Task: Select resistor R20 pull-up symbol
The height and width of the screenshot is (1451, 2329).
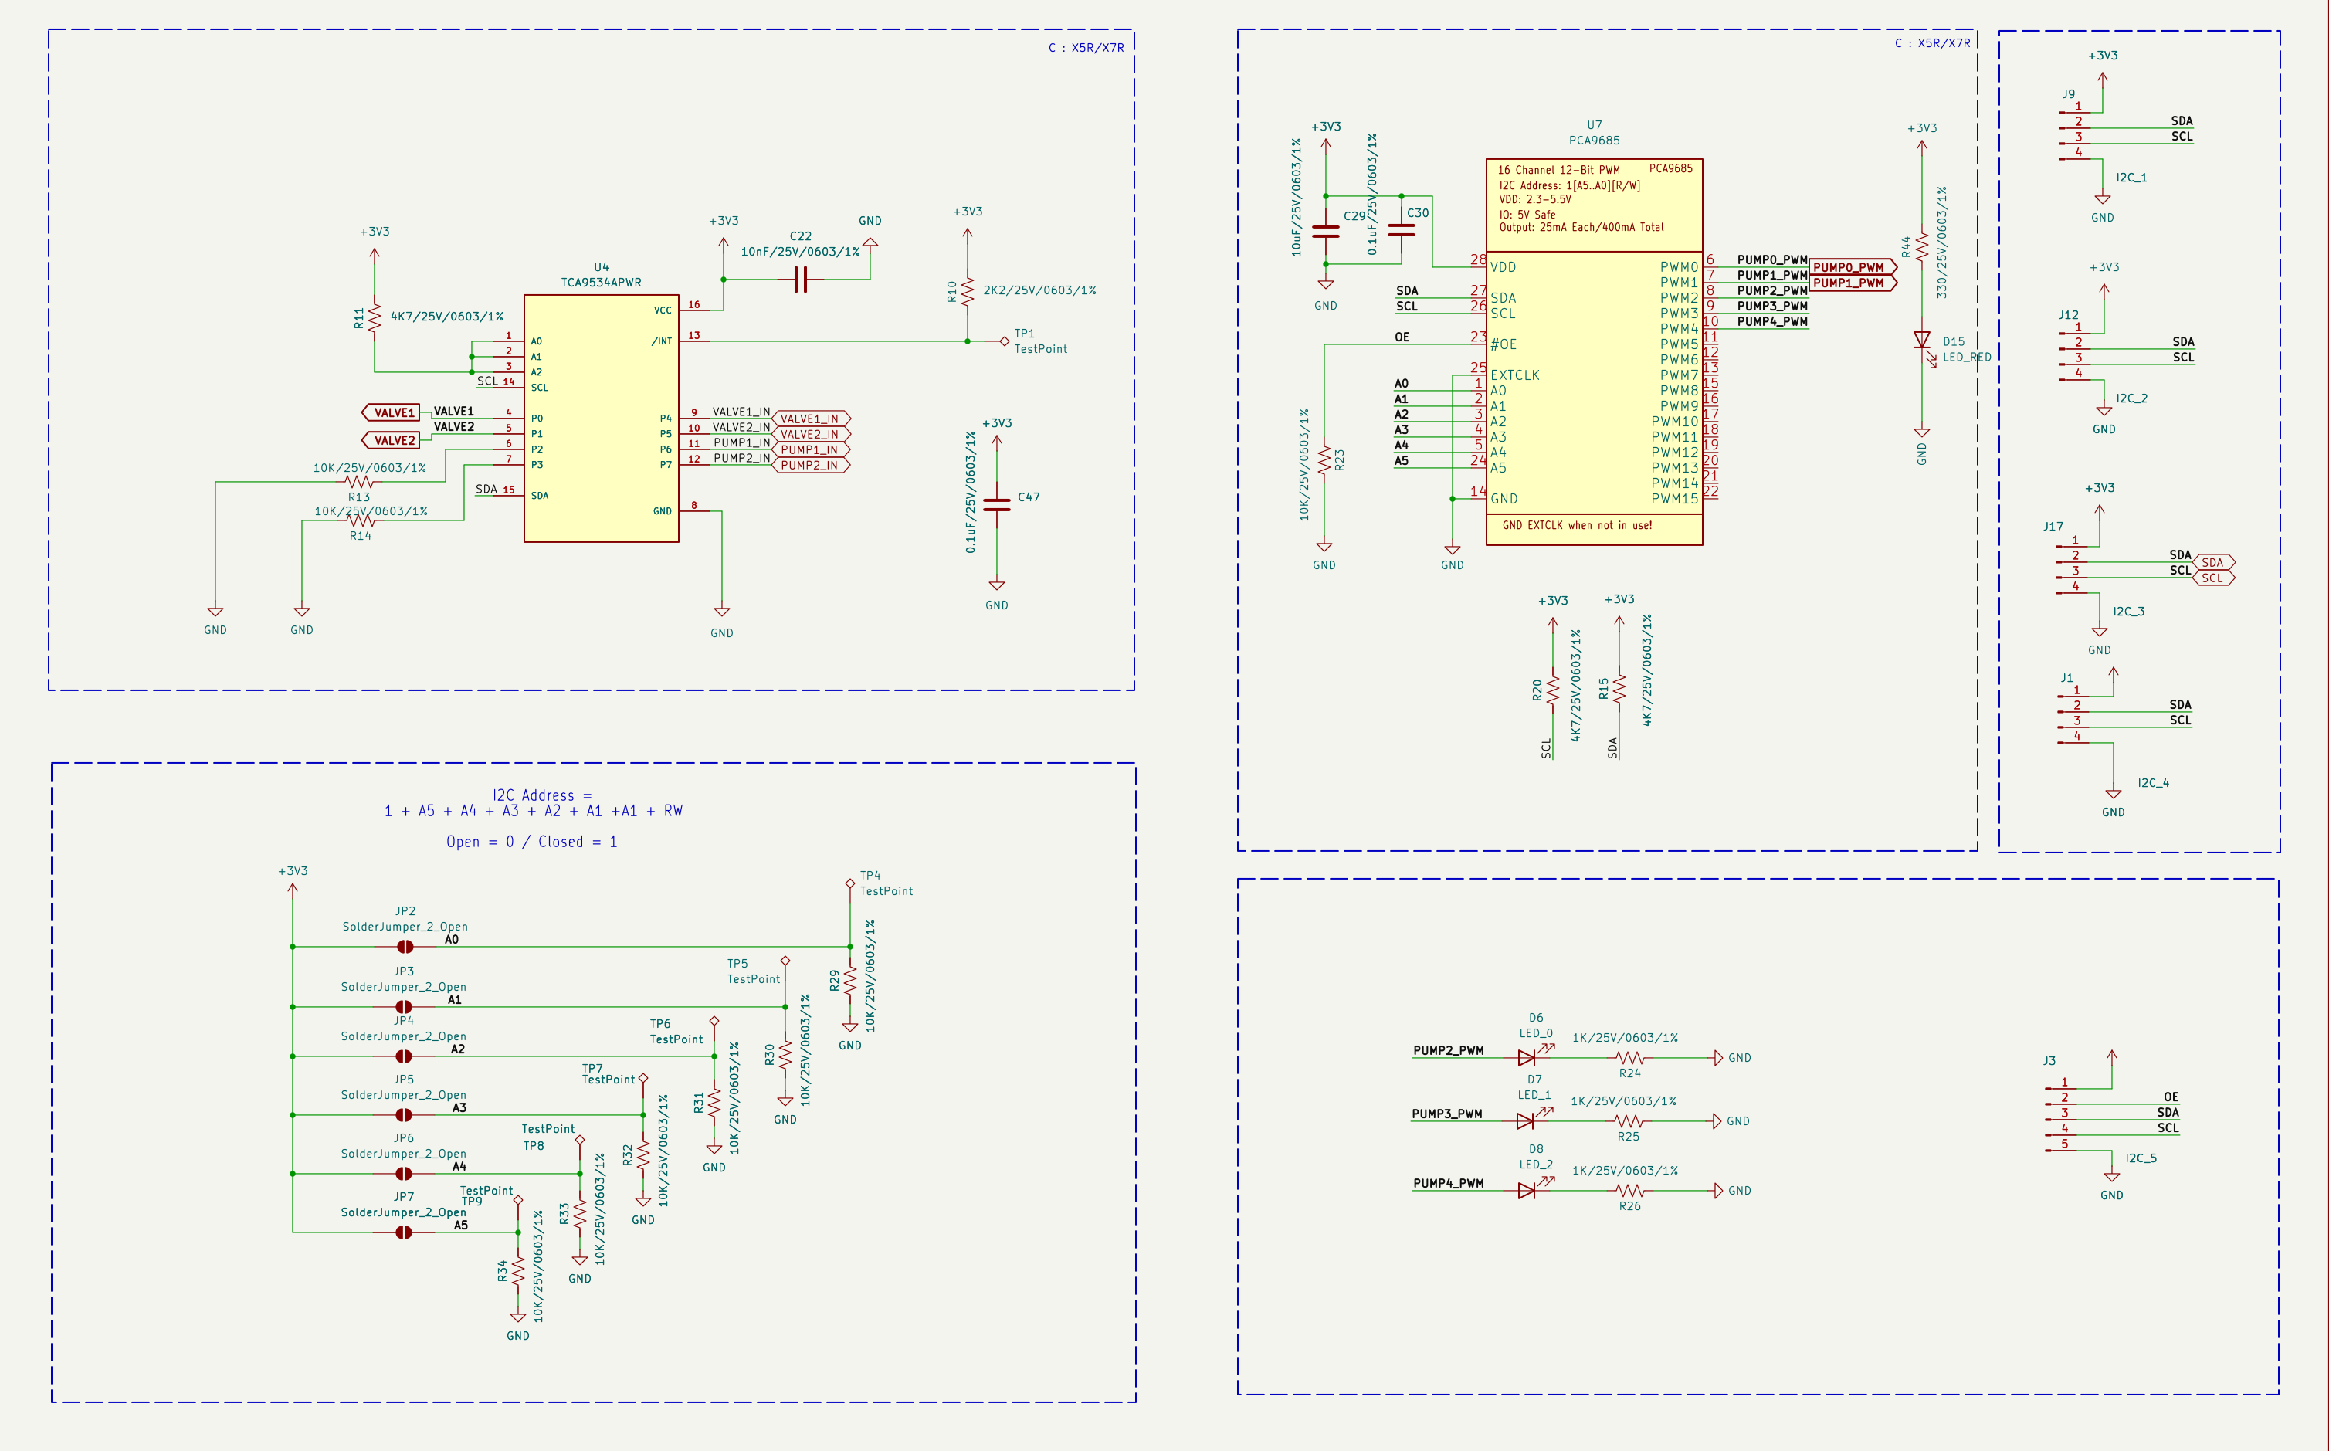Action: (x=1553, y=690)
